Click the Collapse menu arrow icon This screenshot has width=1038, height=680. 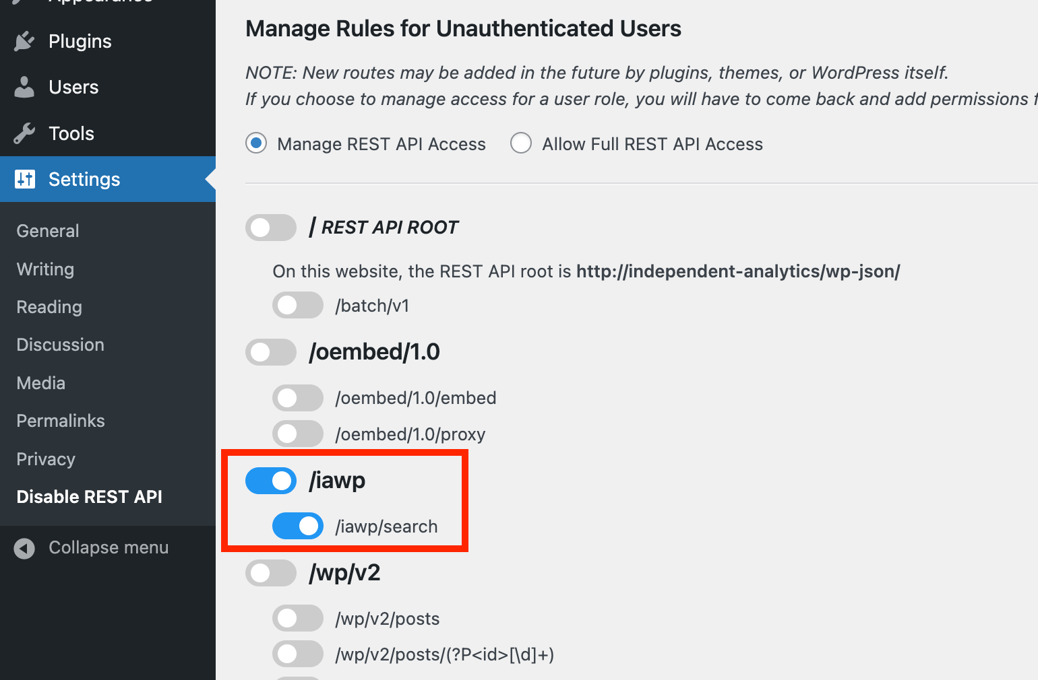point(24,548)
